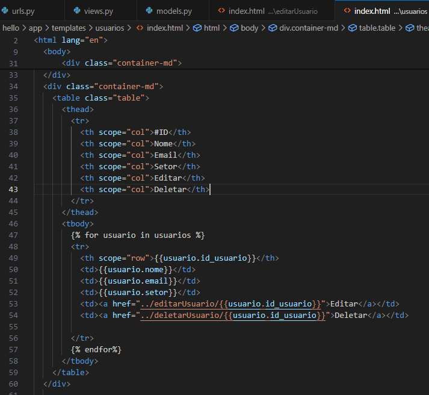The width and height of the screenshot is (429, 395).
Task: Expand the usuarios folder breadcrumb
Action: [x=110, y=28]
